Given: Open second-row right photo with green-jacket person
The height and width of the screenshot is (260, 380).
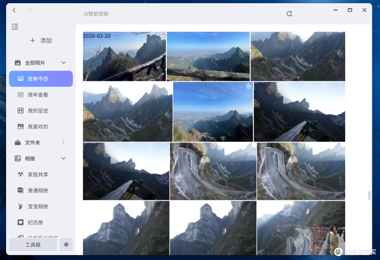Looking at the screenshot, I should (299, 112).
